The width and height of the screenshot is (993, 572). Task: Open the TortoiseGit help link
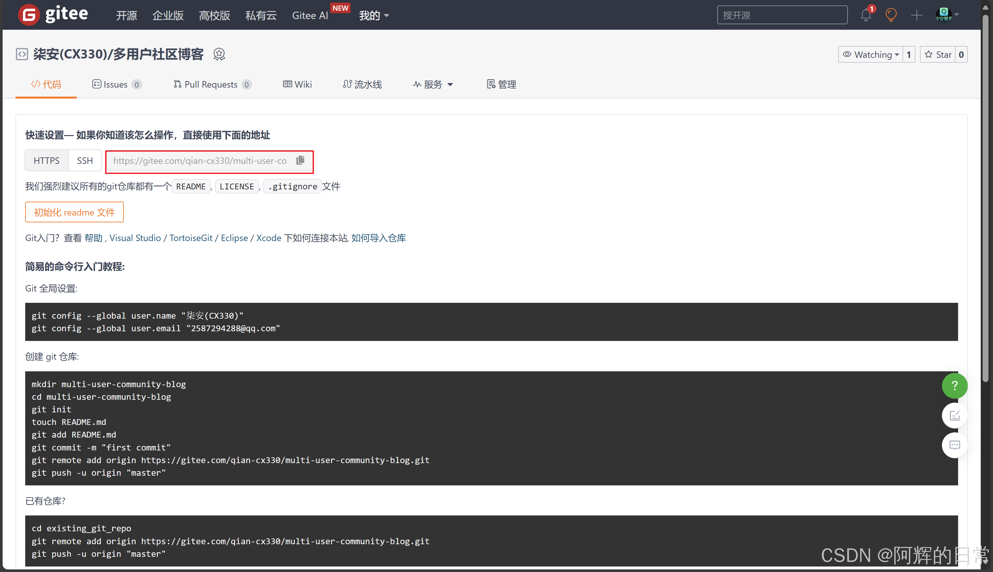click(x=191, y=238)
